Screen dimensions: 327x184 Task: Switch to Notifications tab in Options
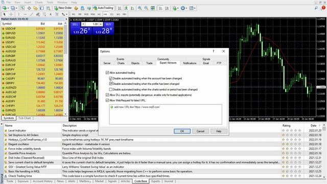190,63
